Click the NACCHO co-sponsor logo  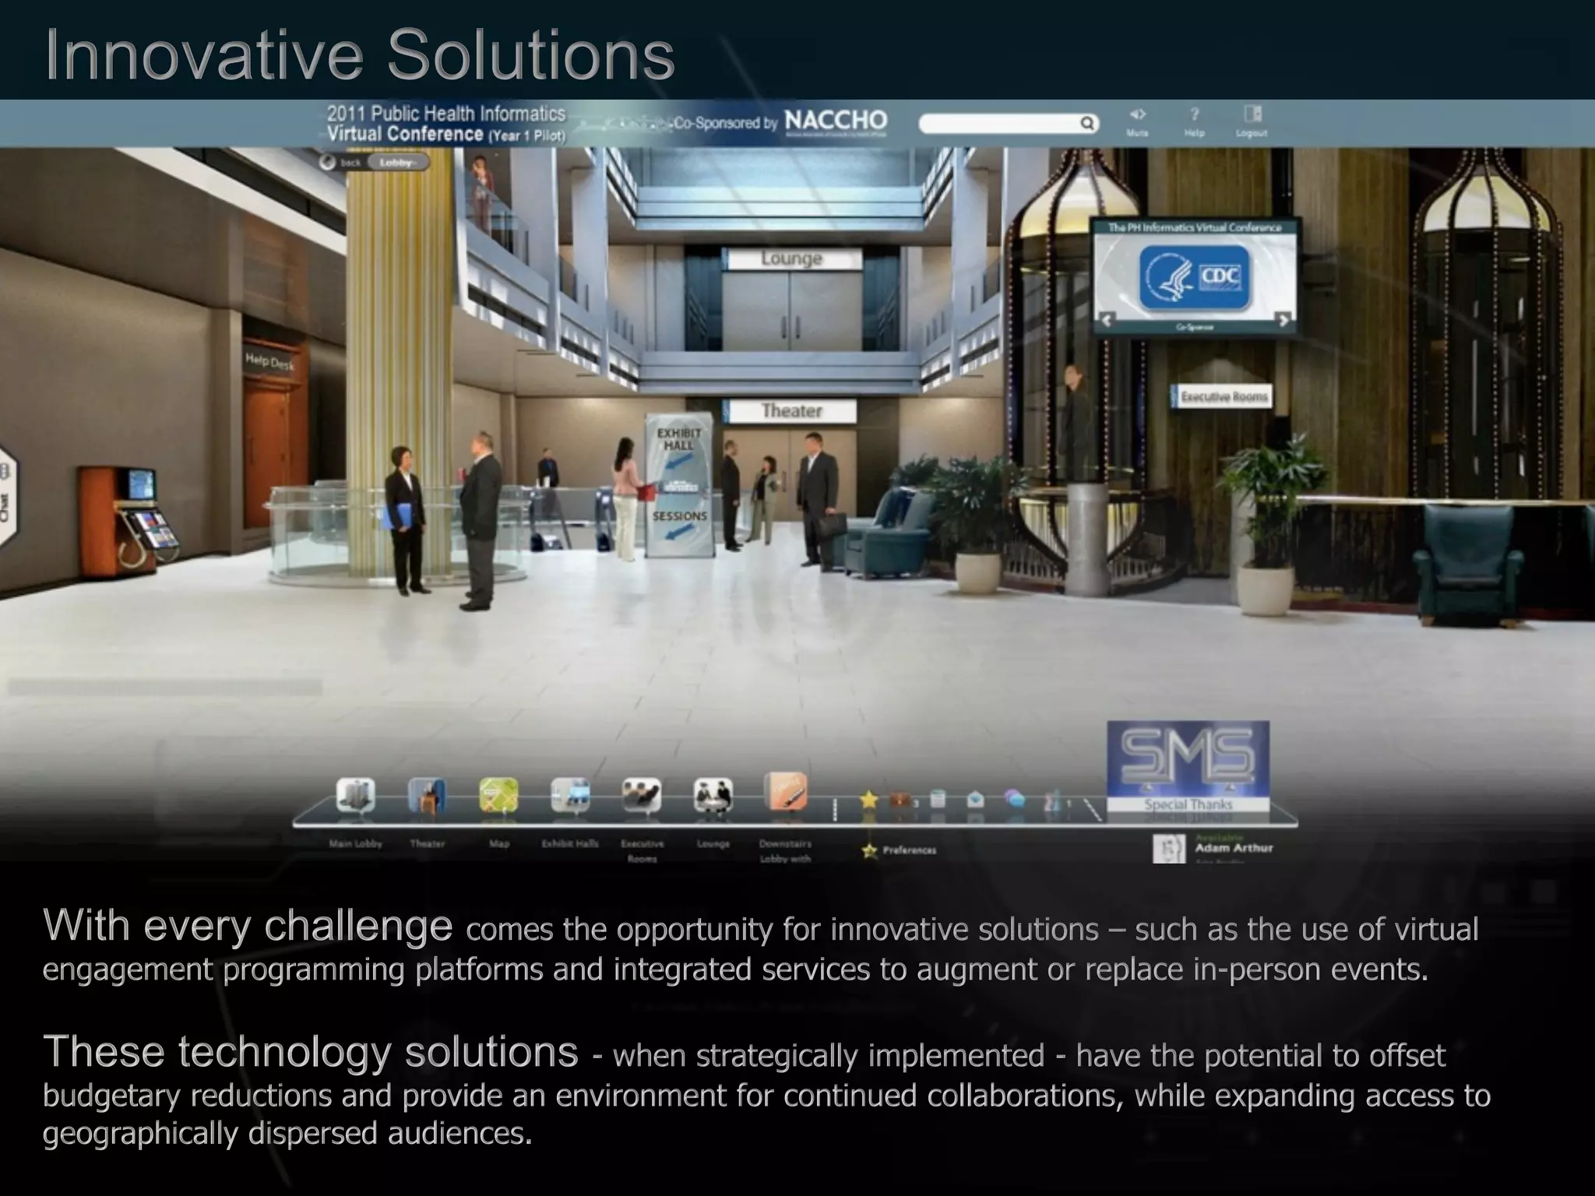(x=836, y=121)
